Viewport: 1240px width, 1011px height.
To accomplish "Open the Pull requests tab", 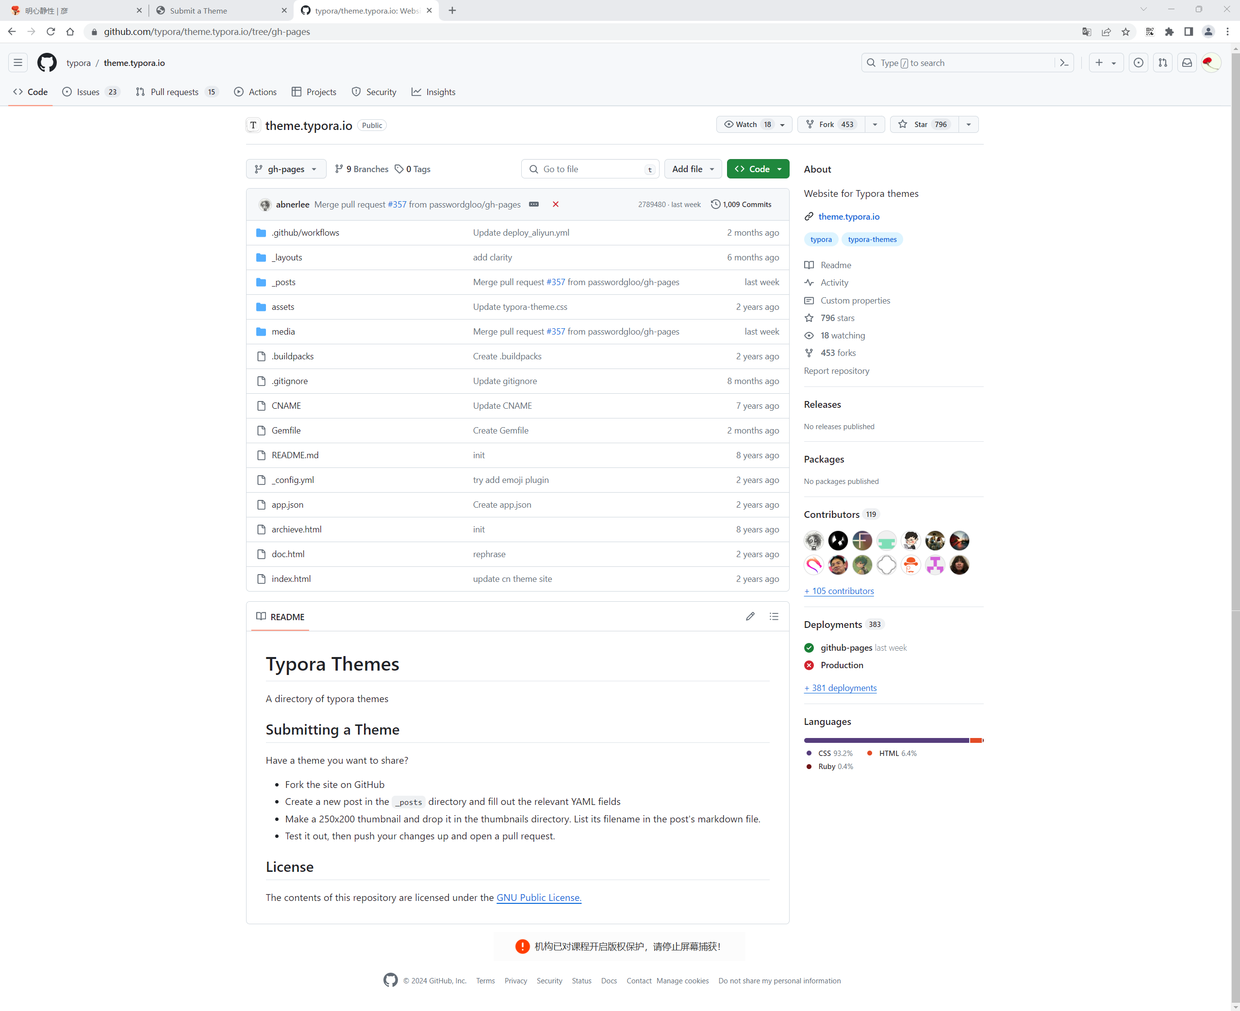I will tap(177, 92).
